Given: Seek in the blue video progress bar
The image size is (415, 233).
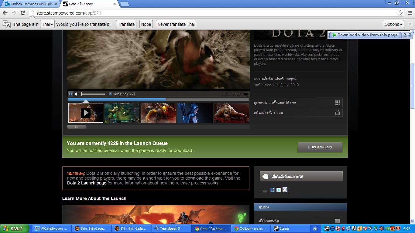Looking at the screenshot, I should click(x=158, y=99).
